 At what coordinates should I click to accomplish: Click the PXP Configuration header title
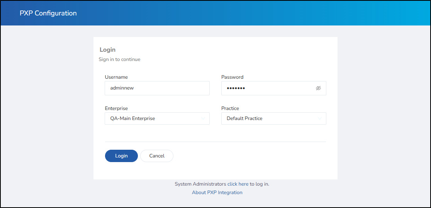click(48, 13)
